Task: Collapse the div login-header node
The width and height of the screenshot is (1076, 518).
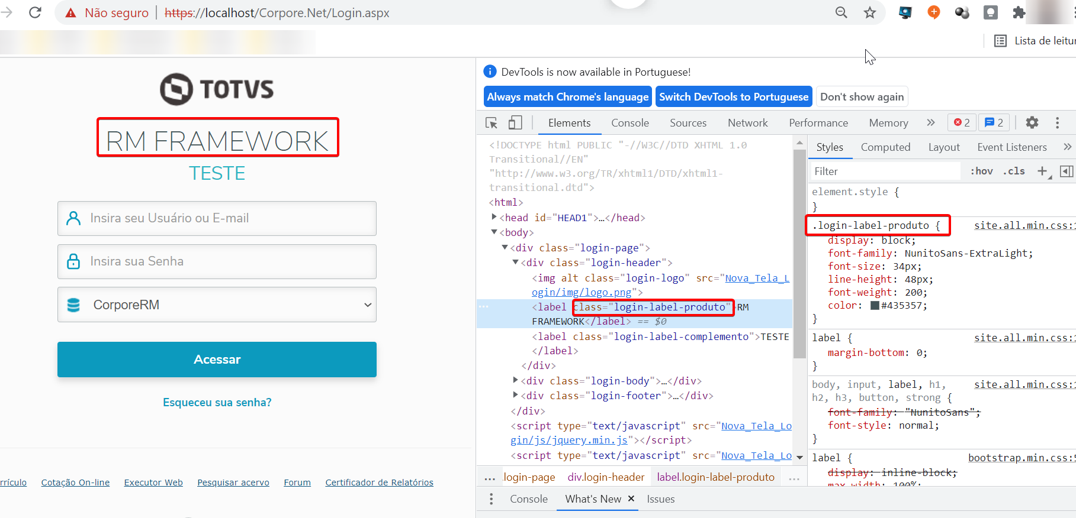Action: pos(516,262)
